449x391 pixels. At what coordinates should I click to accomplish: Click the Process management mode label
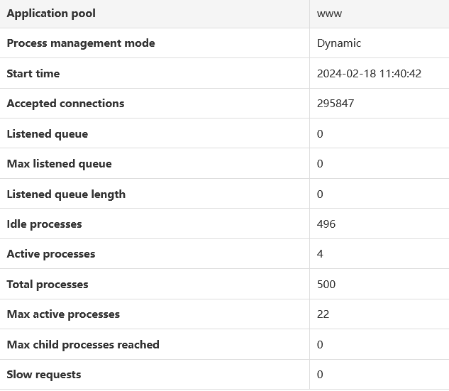coord(80,43)
